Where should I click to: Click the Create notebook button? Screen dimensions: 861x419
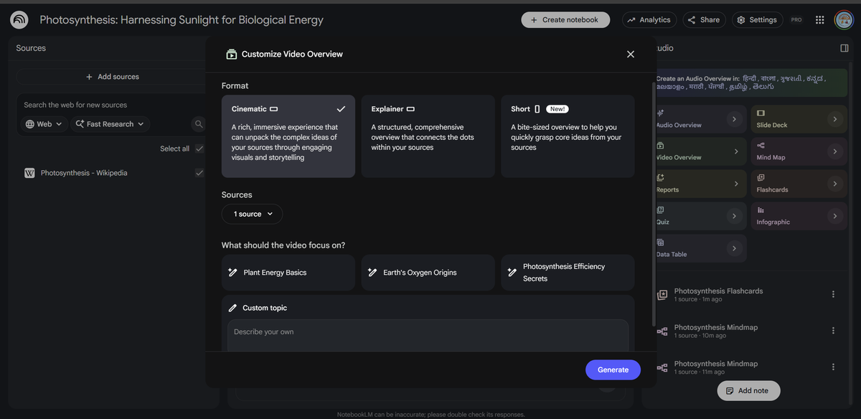pyautogui.click(x=565, y=20)
